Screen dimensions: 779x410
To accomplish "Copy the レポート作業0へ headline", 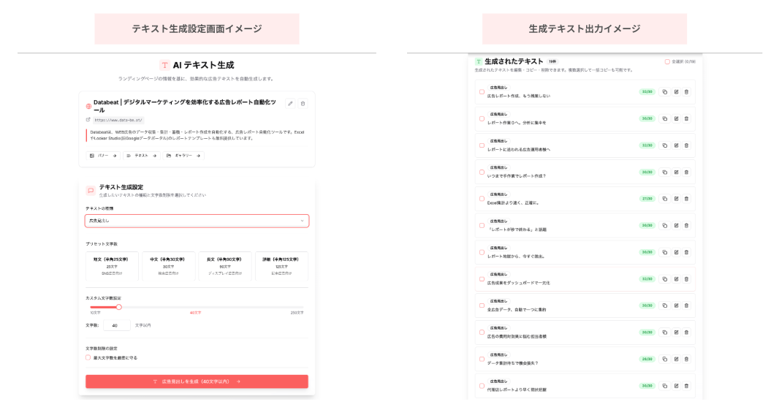I will 665,119.
